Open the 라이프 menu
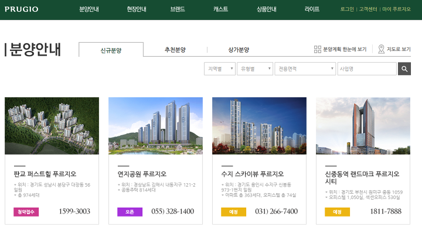The width and height of the screenshot is (422, 230). coord(312,9)
